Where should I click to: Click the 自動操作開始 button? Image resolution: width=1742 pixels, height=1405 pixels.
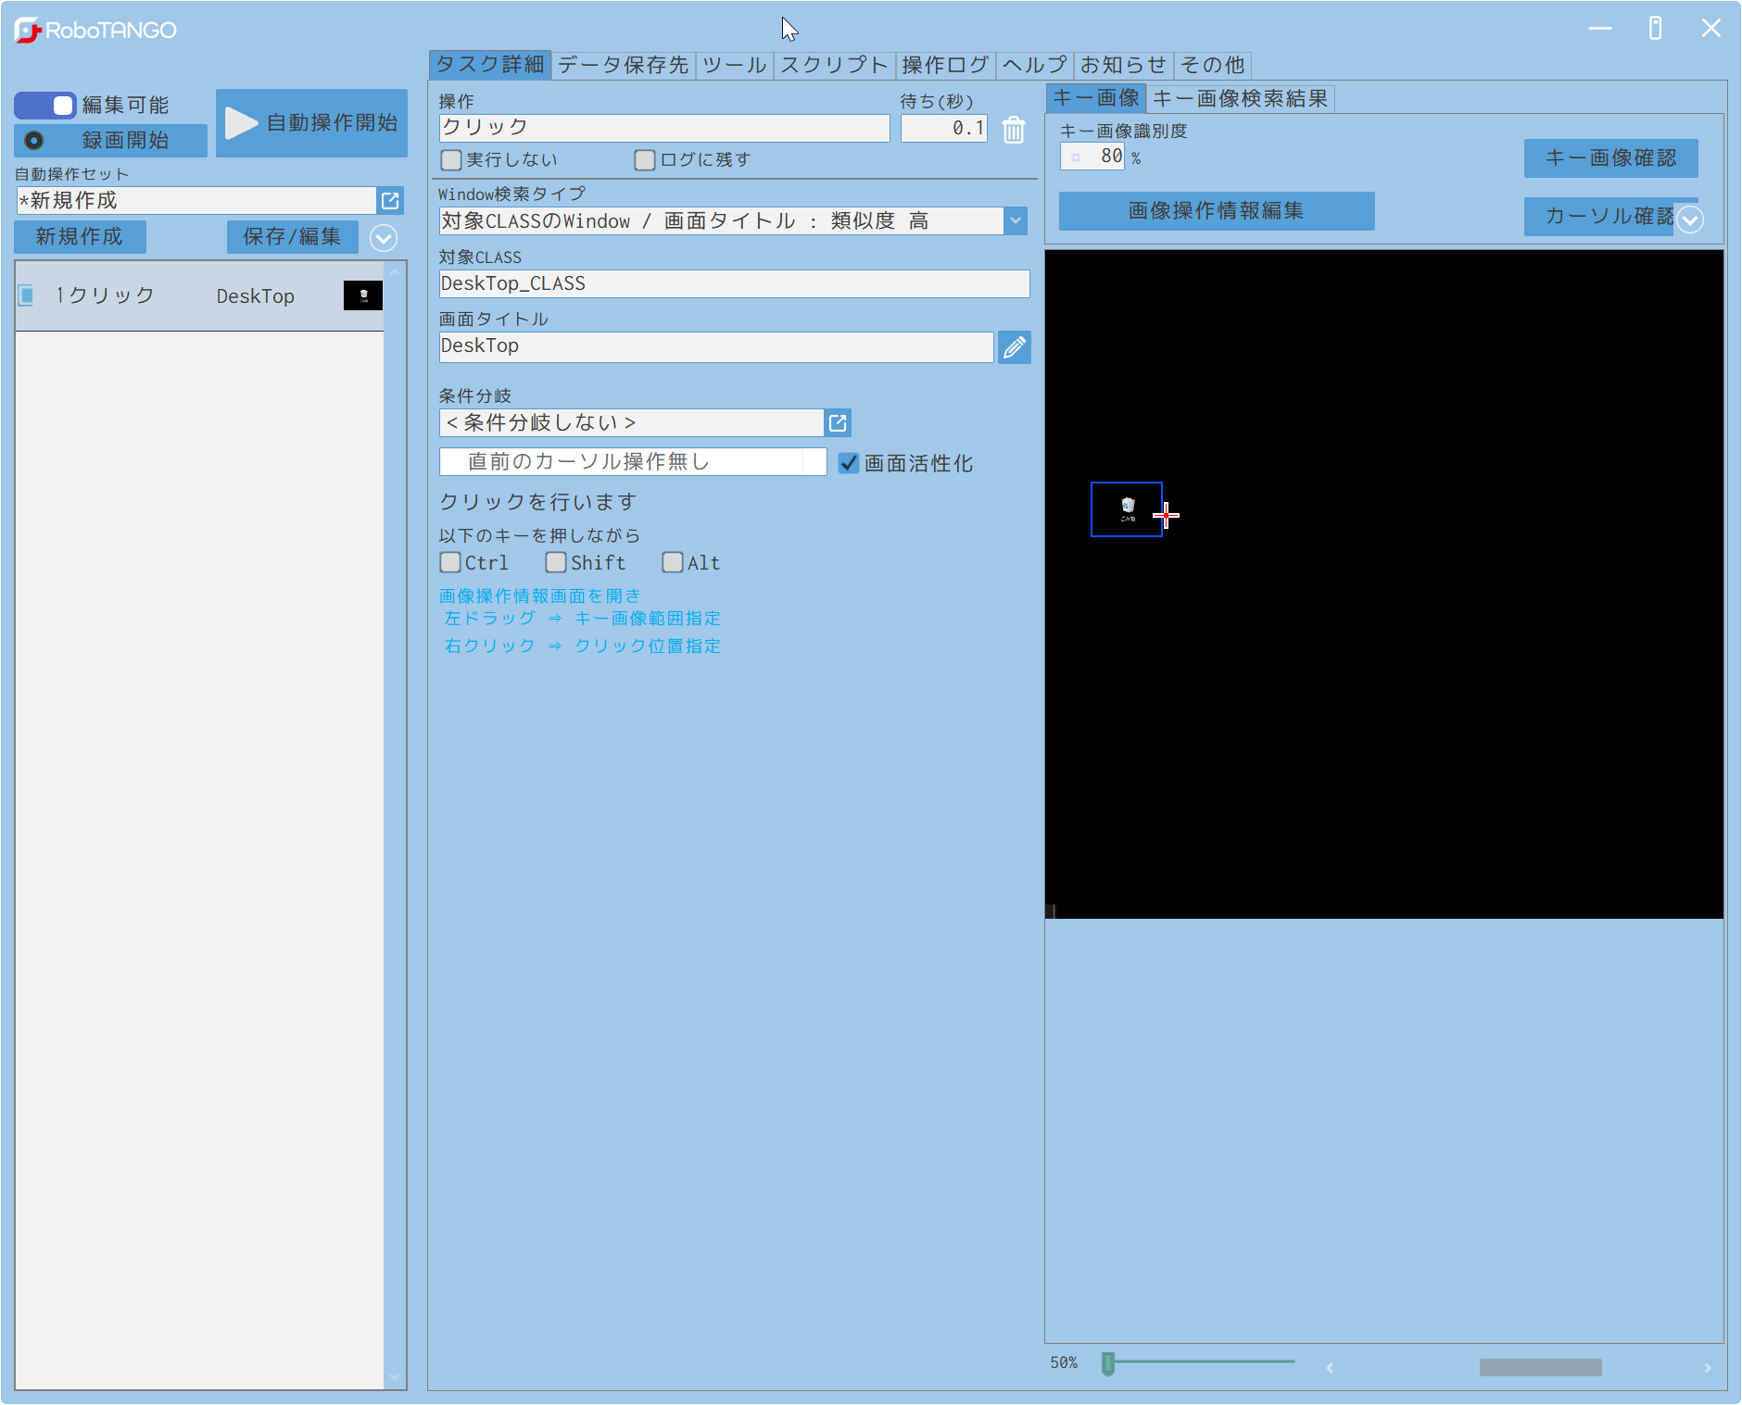311,122
